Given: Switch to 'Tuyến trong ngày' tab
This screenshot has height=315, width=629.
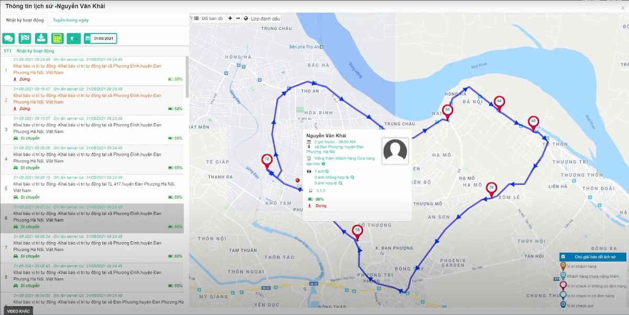Looking at the screenshot, I should point(70,20).
